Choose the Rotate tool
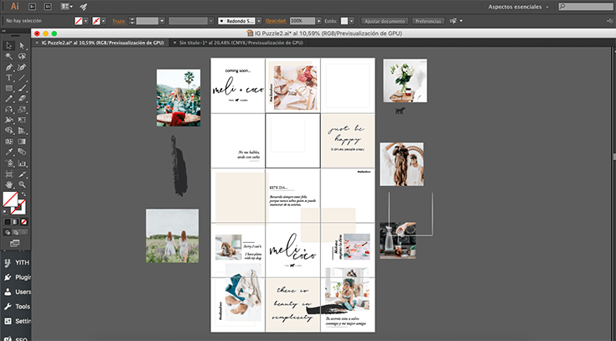 (8, 109)
